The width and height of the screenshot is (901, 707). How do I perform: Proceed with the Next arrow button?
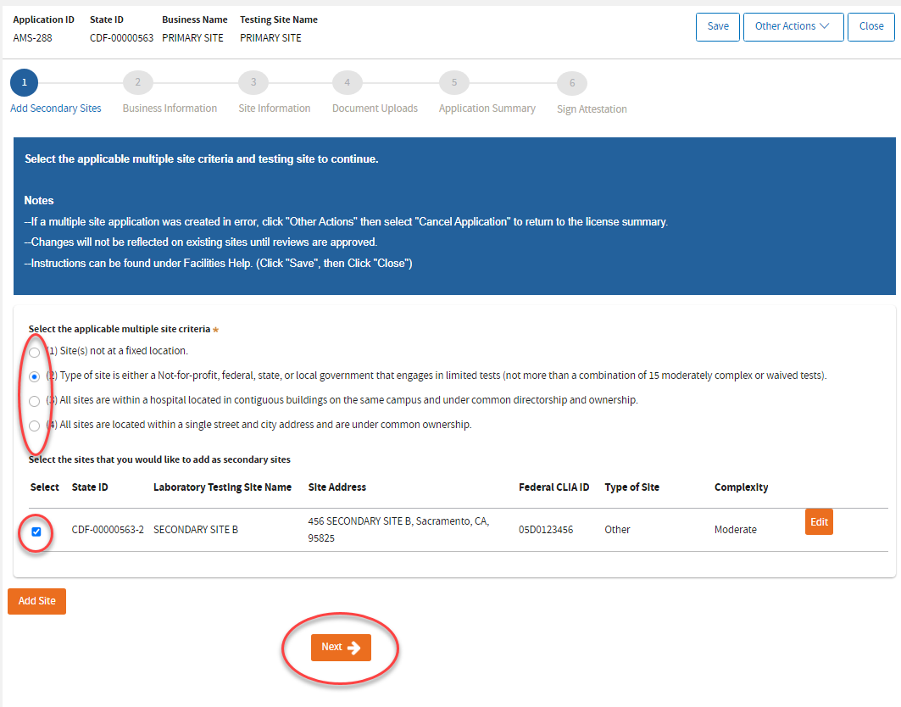pyautogui.click(x=341, y=648)
